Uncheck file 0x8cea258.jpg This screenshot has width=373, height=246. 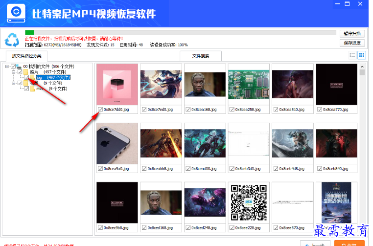(232, 110)
